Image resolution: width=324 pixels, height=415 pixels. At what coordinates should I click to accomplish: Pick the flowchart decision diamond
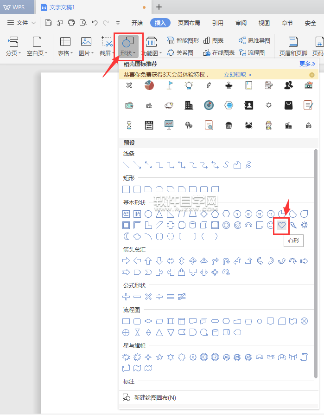(x=148, y=321)
